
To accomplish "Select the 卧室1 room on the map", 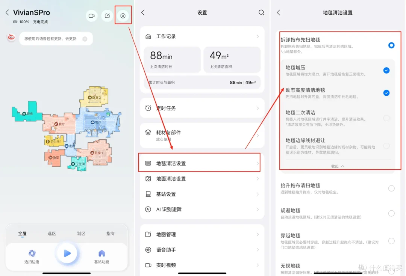I will (x=97, y=153).
